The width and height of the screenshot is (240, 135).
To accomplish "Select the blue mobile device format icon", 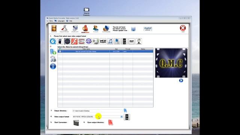I will (x=117, y=41).
